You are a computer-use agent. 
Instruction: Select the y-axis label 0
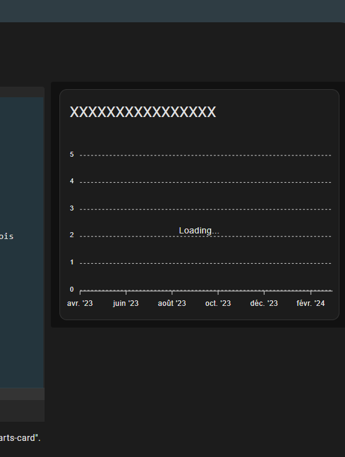pos(72,289)
